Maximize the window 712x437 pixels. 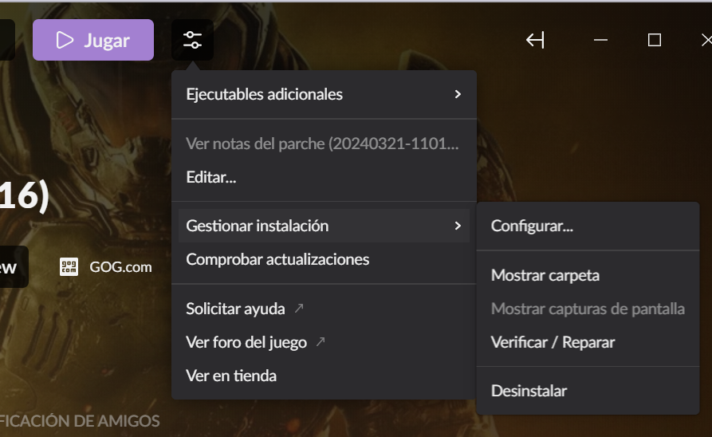[x=655, y=40]
